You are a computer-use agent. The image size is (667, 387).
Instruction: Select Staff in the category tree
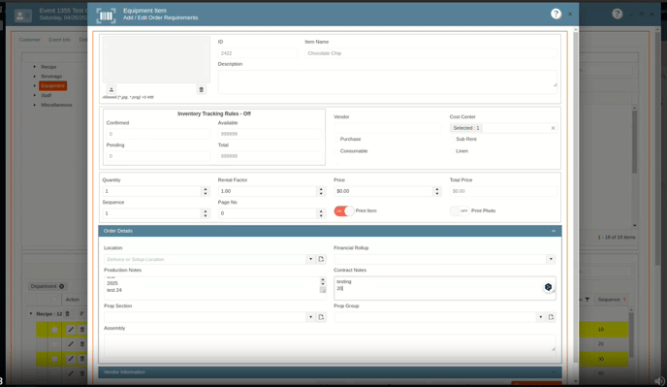coord(46,95)
